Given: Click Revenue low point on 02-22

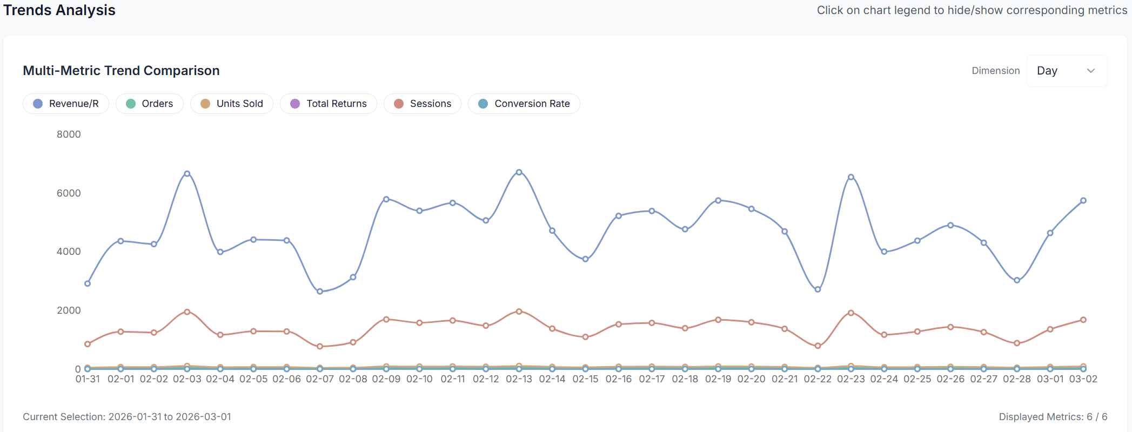Looking at the screenshot, I should tap(818, 289).
